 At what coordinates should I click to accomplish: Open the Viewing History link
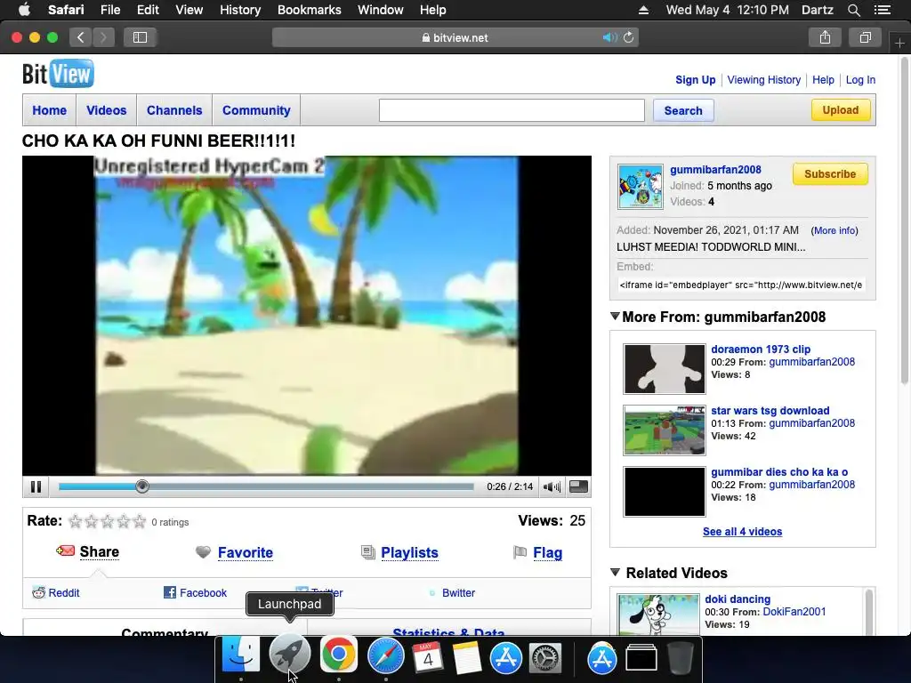763,80
